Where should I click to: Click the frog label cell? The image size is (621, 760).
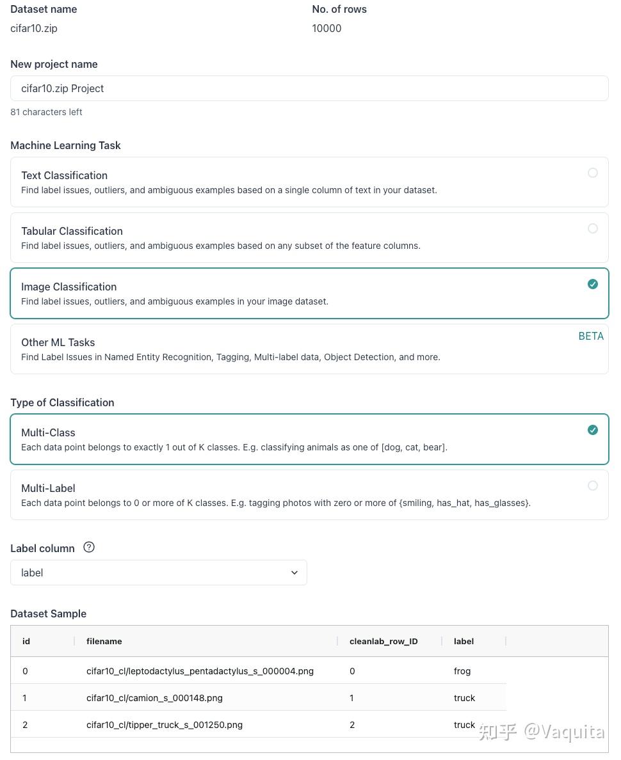pos(462,671)
